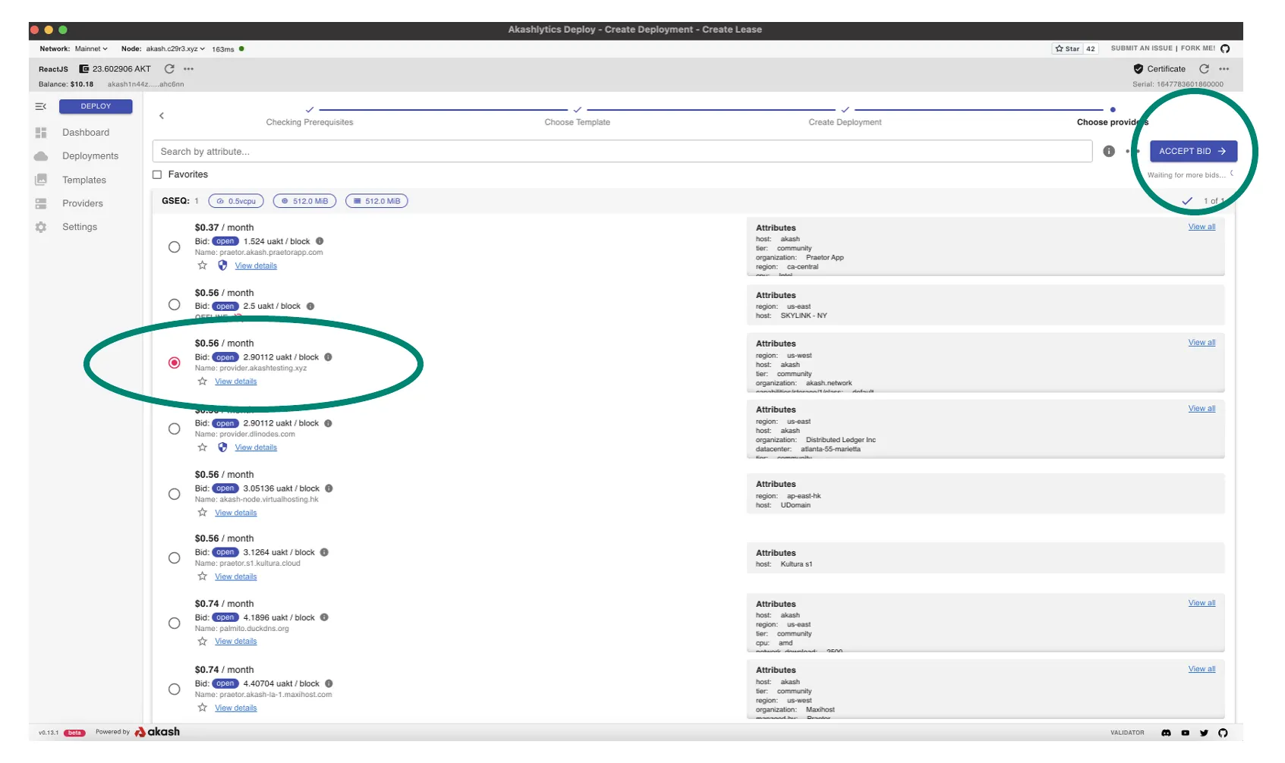This screenshot has width=1285, height=763.
Task: Select the praetor.akash.praetorapp.com bid radio
Action: pos(175,247)
